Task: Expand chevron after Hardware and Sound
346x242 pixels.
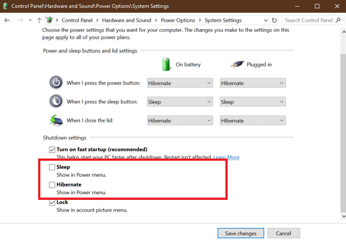Action: (156, 20)
